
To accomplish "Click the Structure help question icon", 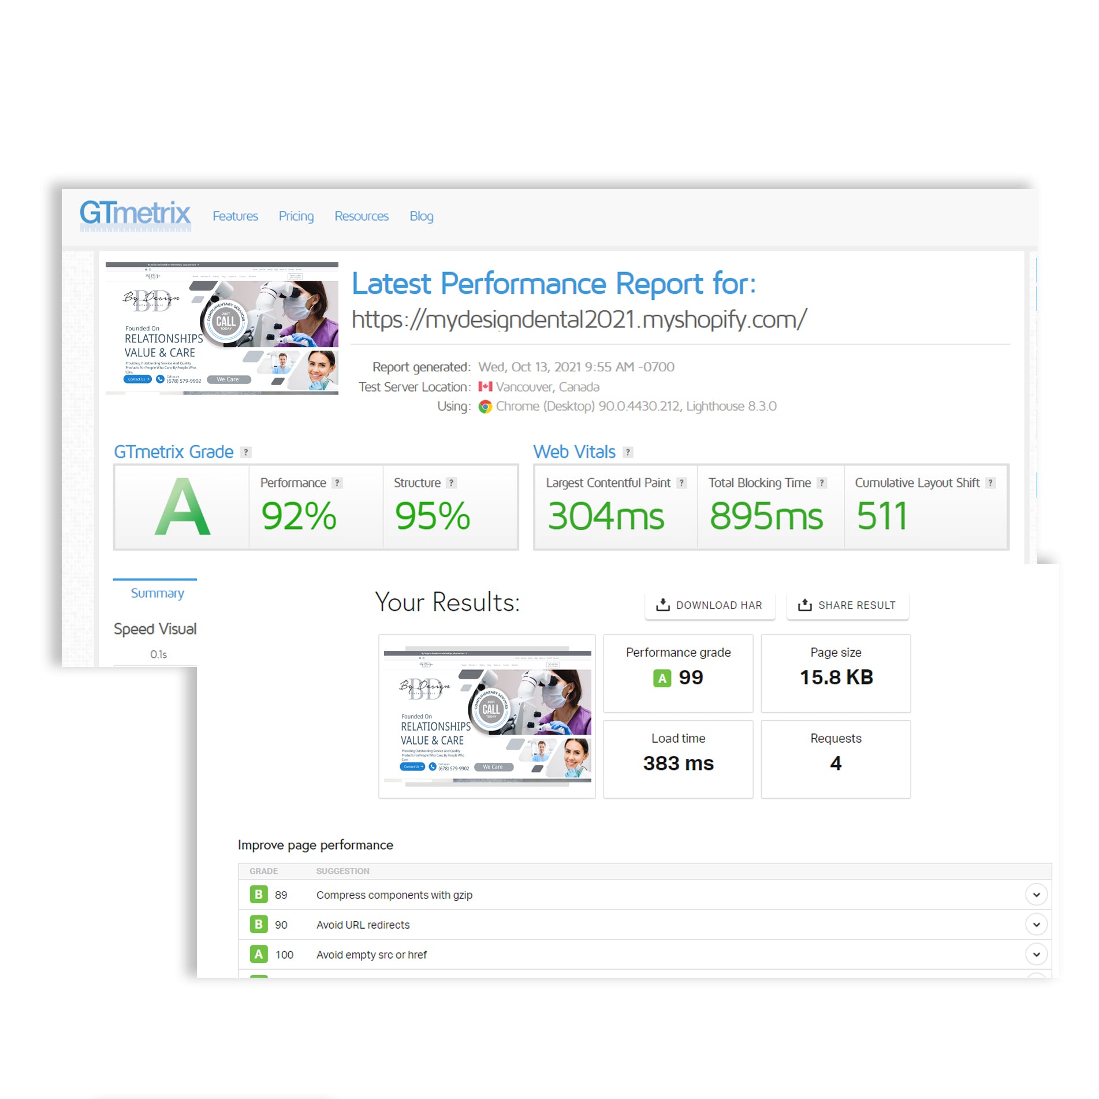I will click(x=452, y=483).
